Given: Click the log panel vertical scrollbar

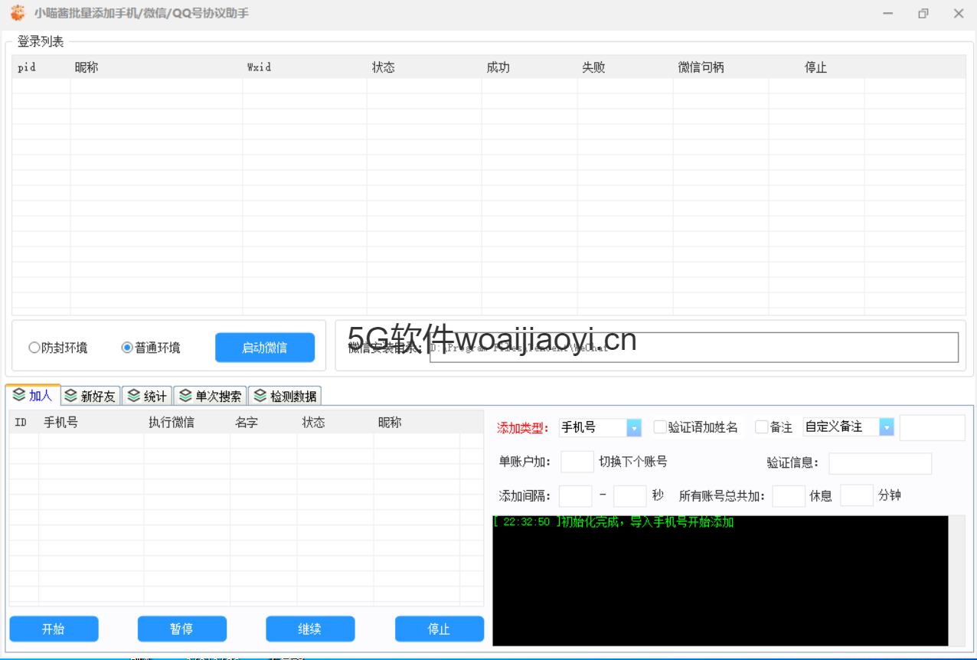Looking at the screenshot, I should [x=957, y=580].
